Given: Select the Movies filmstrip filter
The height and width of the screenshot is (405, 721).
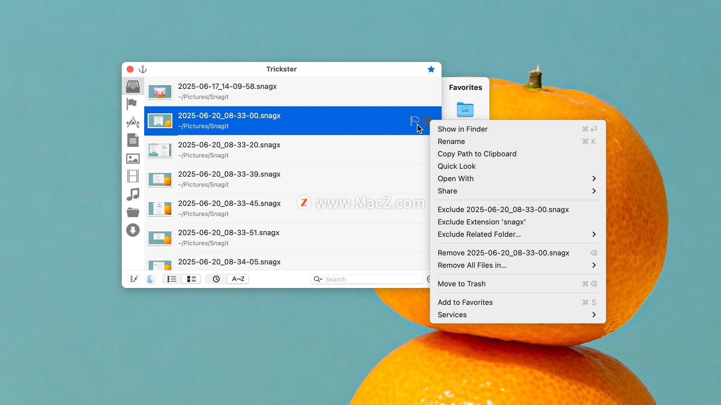Looking at the screenshot, I should coord(133,176).
